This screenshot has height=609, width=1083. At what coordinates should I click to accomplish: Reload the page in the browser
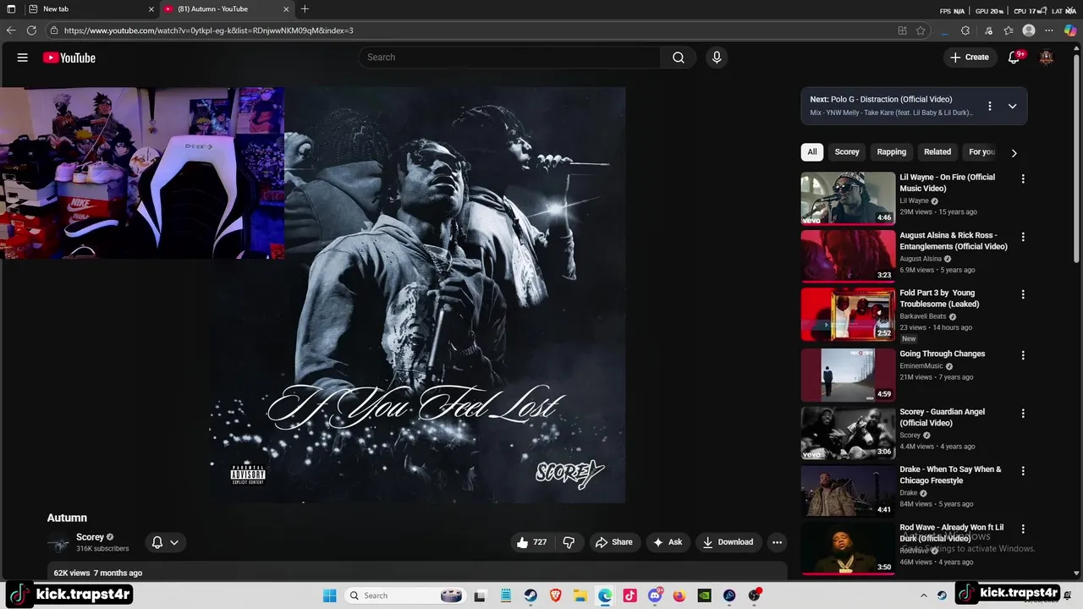point(31,30)
